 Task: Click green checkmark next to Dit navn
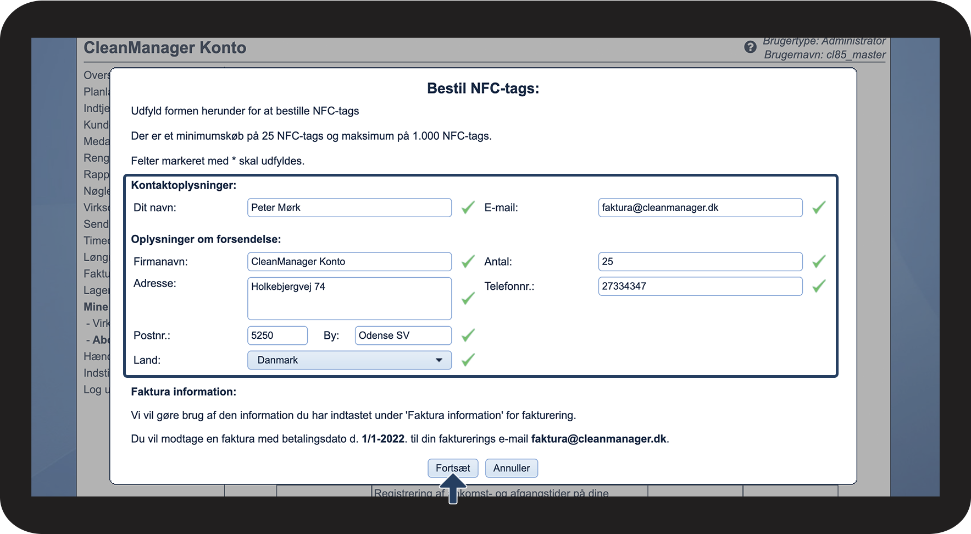468,207
